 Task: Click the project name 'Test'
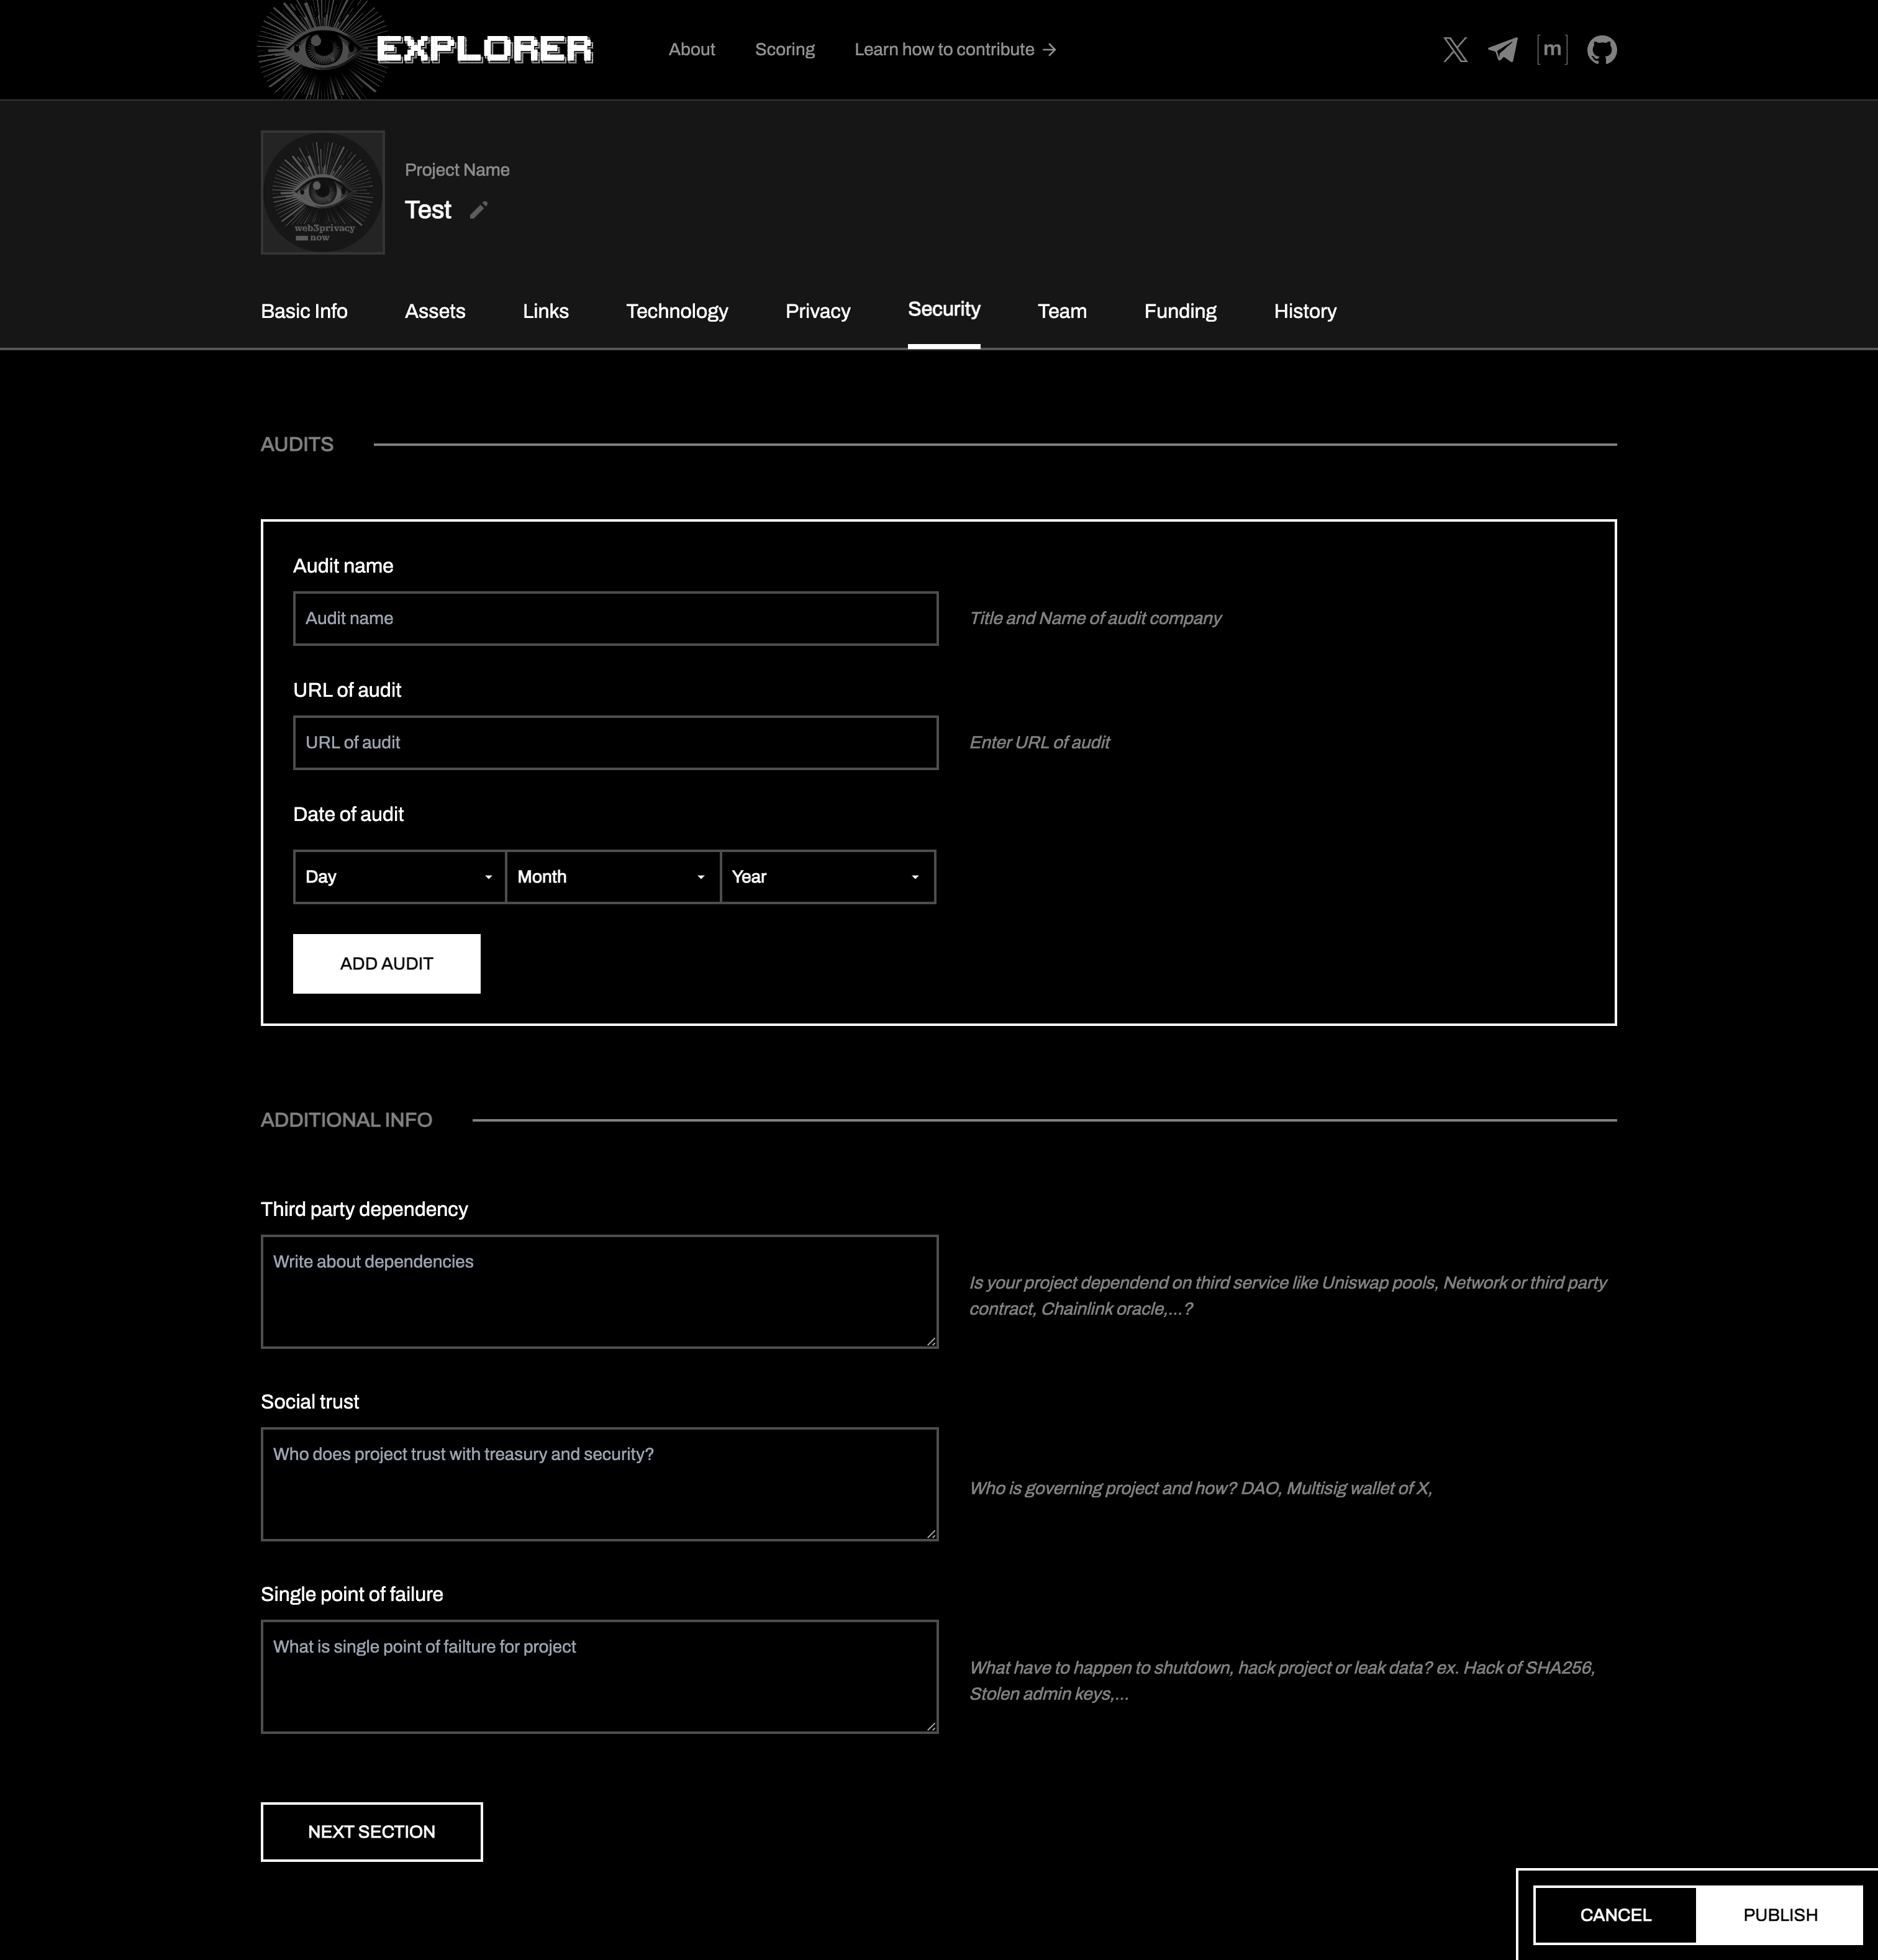(428, 210)
